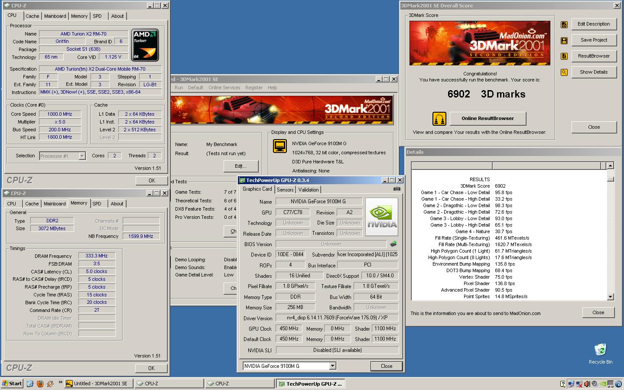Viewport: 624px width, 390px height.
Task: Click the Show Desktop quick launch icon
Action: [30, 383]
